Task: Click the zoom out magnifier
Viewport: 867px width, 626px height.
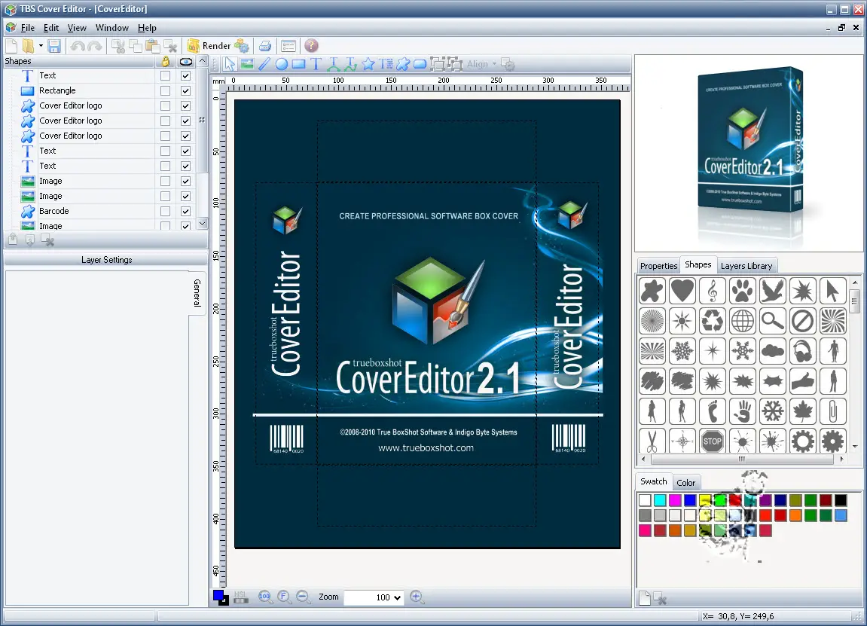Action: click(x=303, y=597)
